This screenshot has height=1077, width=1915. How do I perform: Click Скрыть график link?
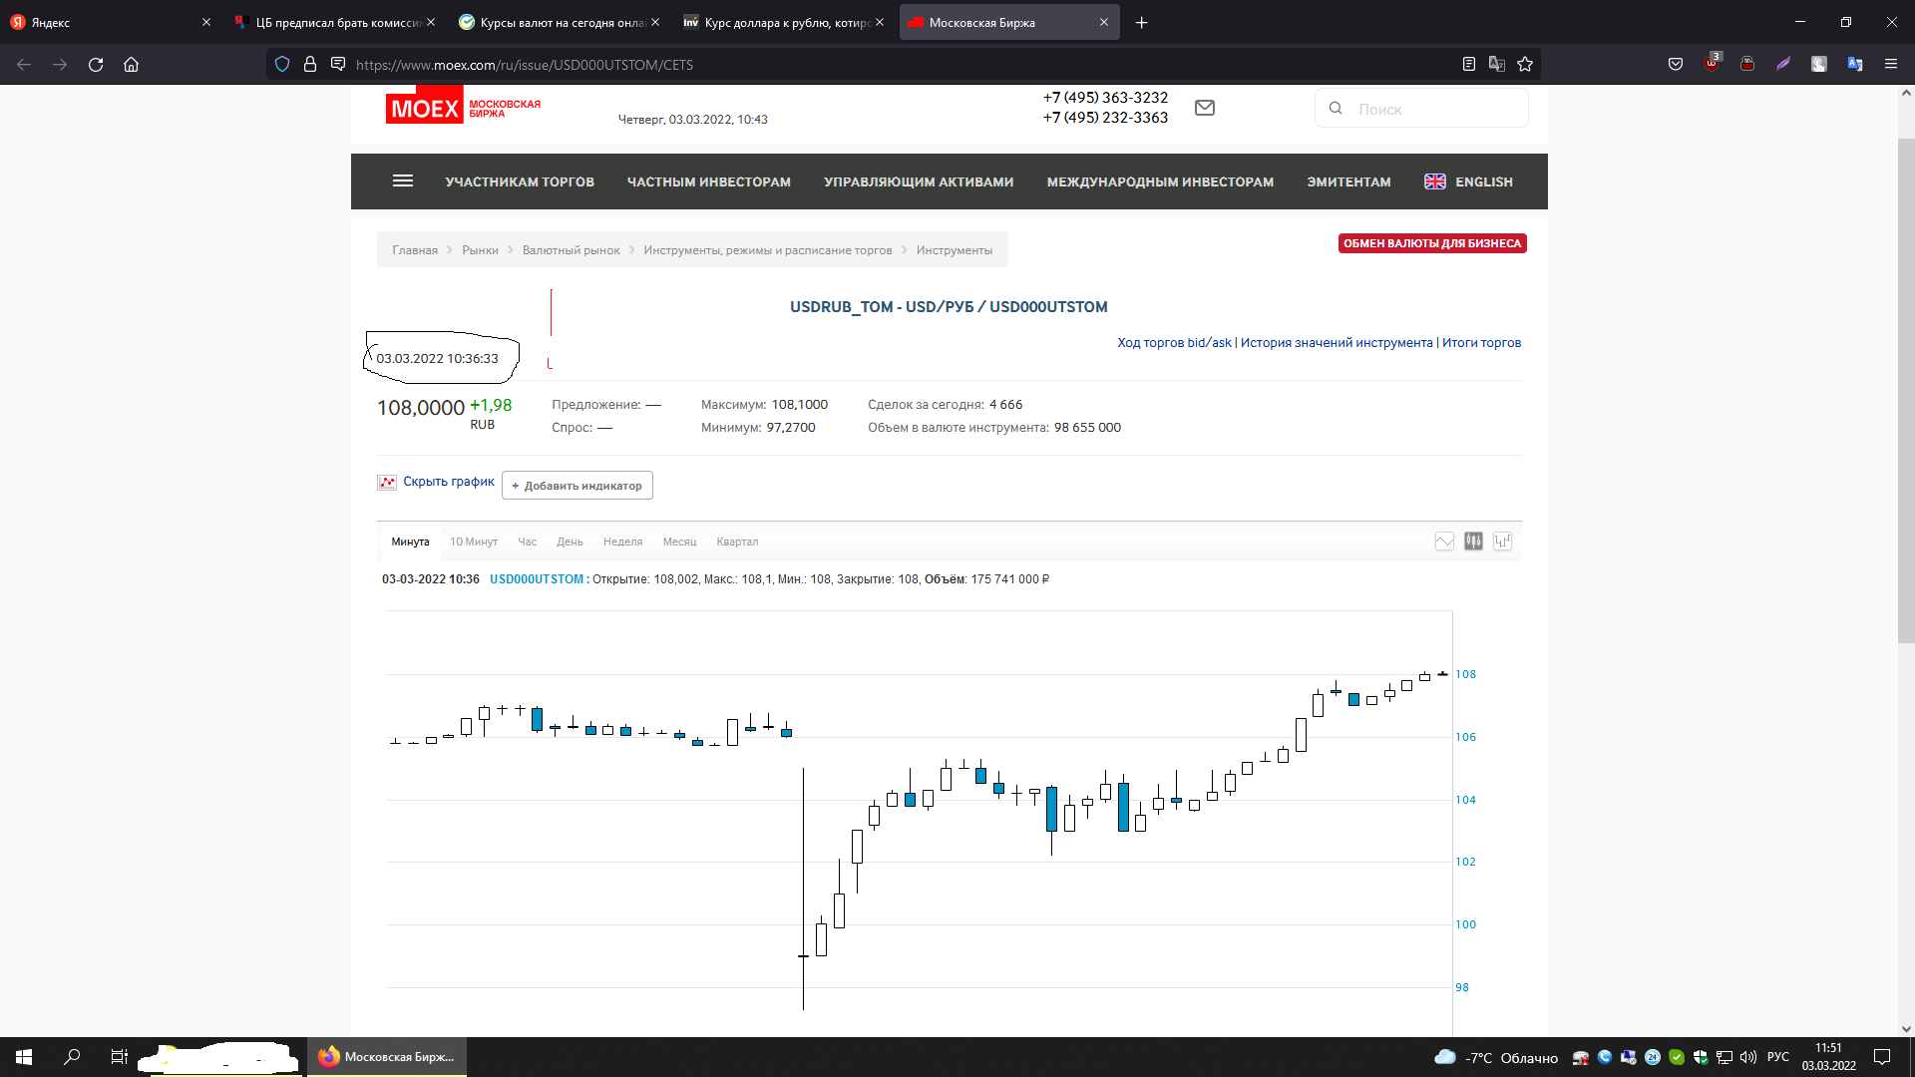[x=448, y=481]
